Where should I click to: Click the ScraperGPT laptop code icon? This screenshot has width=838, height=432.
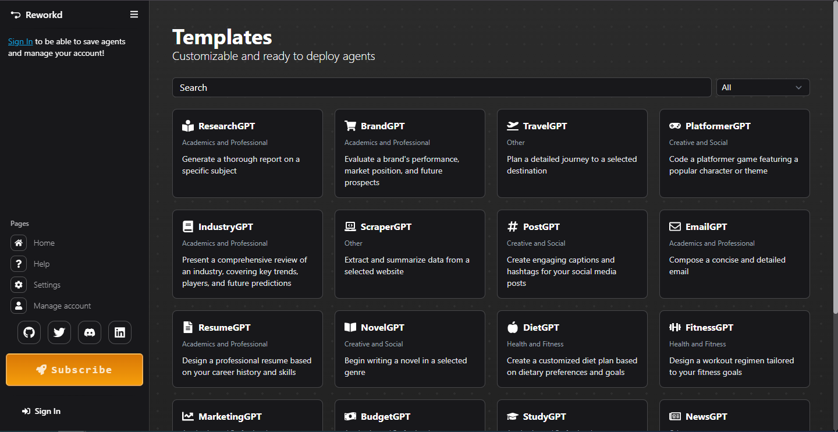coord(350,226)
